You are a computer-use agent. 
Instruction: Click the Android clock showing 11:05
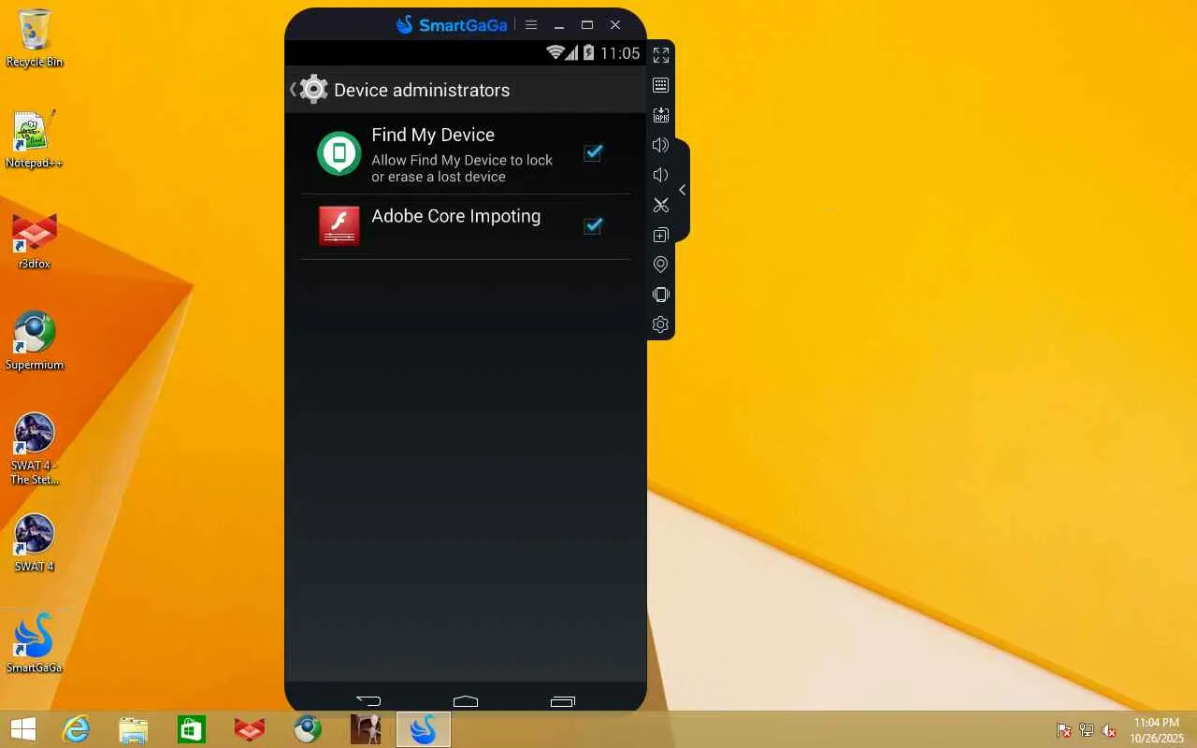(x=620, y=53)
